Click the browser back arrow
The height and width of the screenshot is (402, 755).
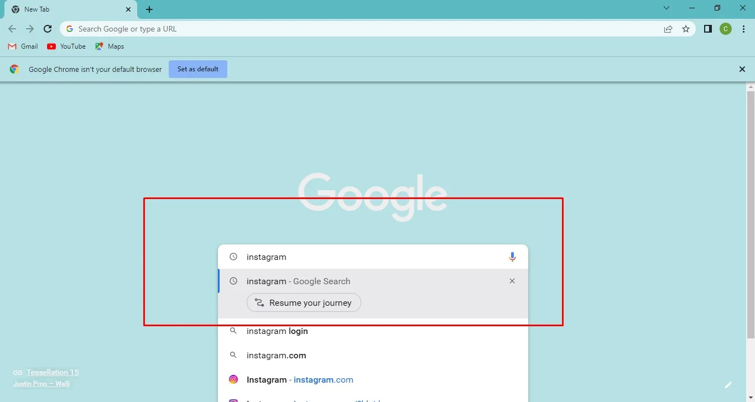point(12,29)
